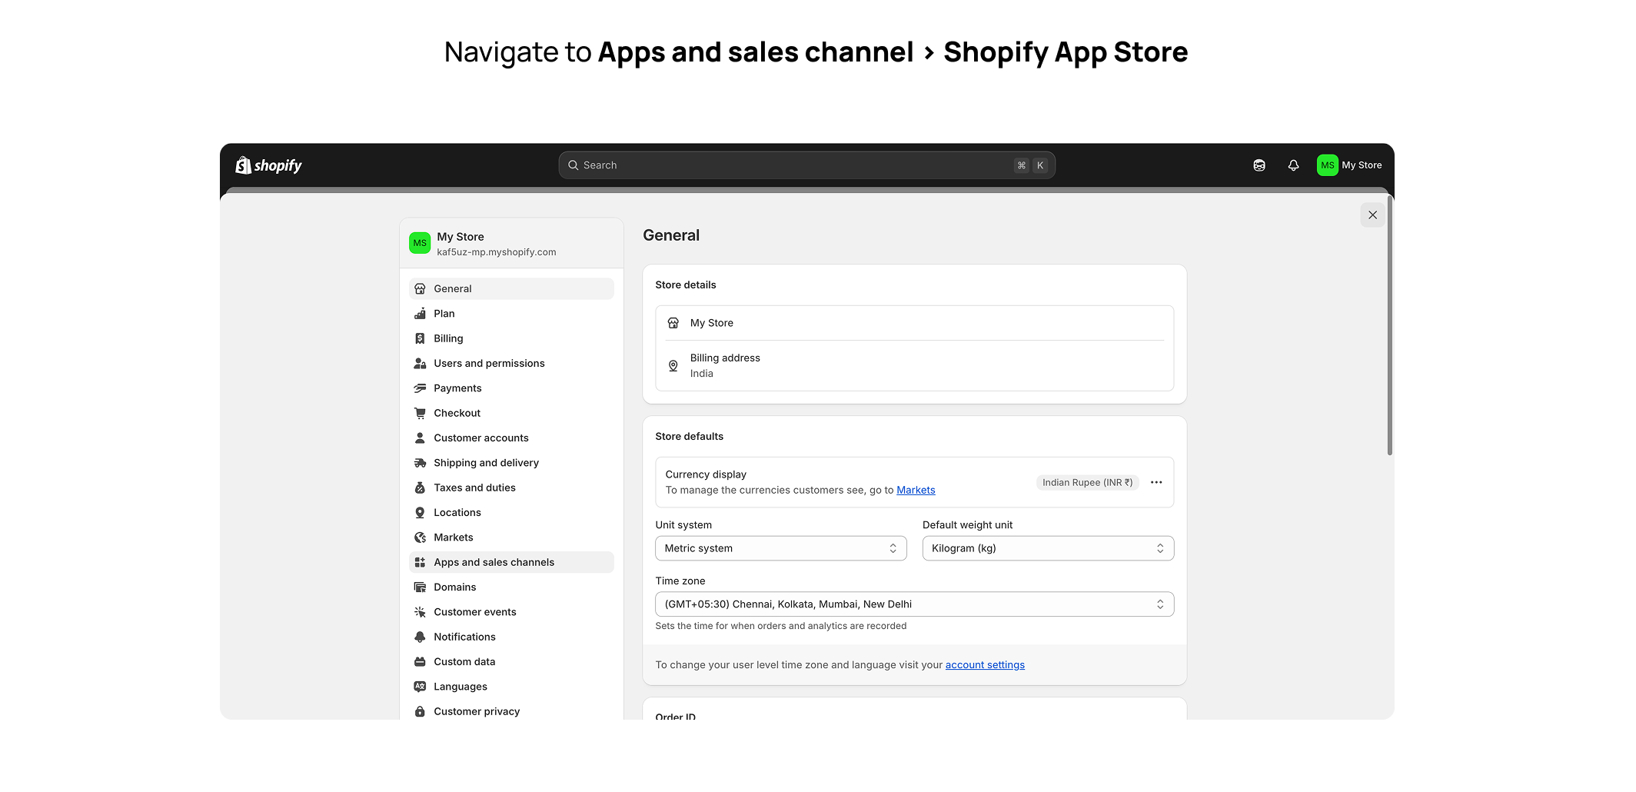Screen dimensions: 1636x792
Task: Click the MS store avatar in top bar
Action: pos(1327,165)
